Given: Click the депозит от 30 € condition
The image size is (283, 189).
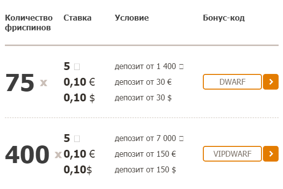Looking at the screenshot, I should [143, 82].
